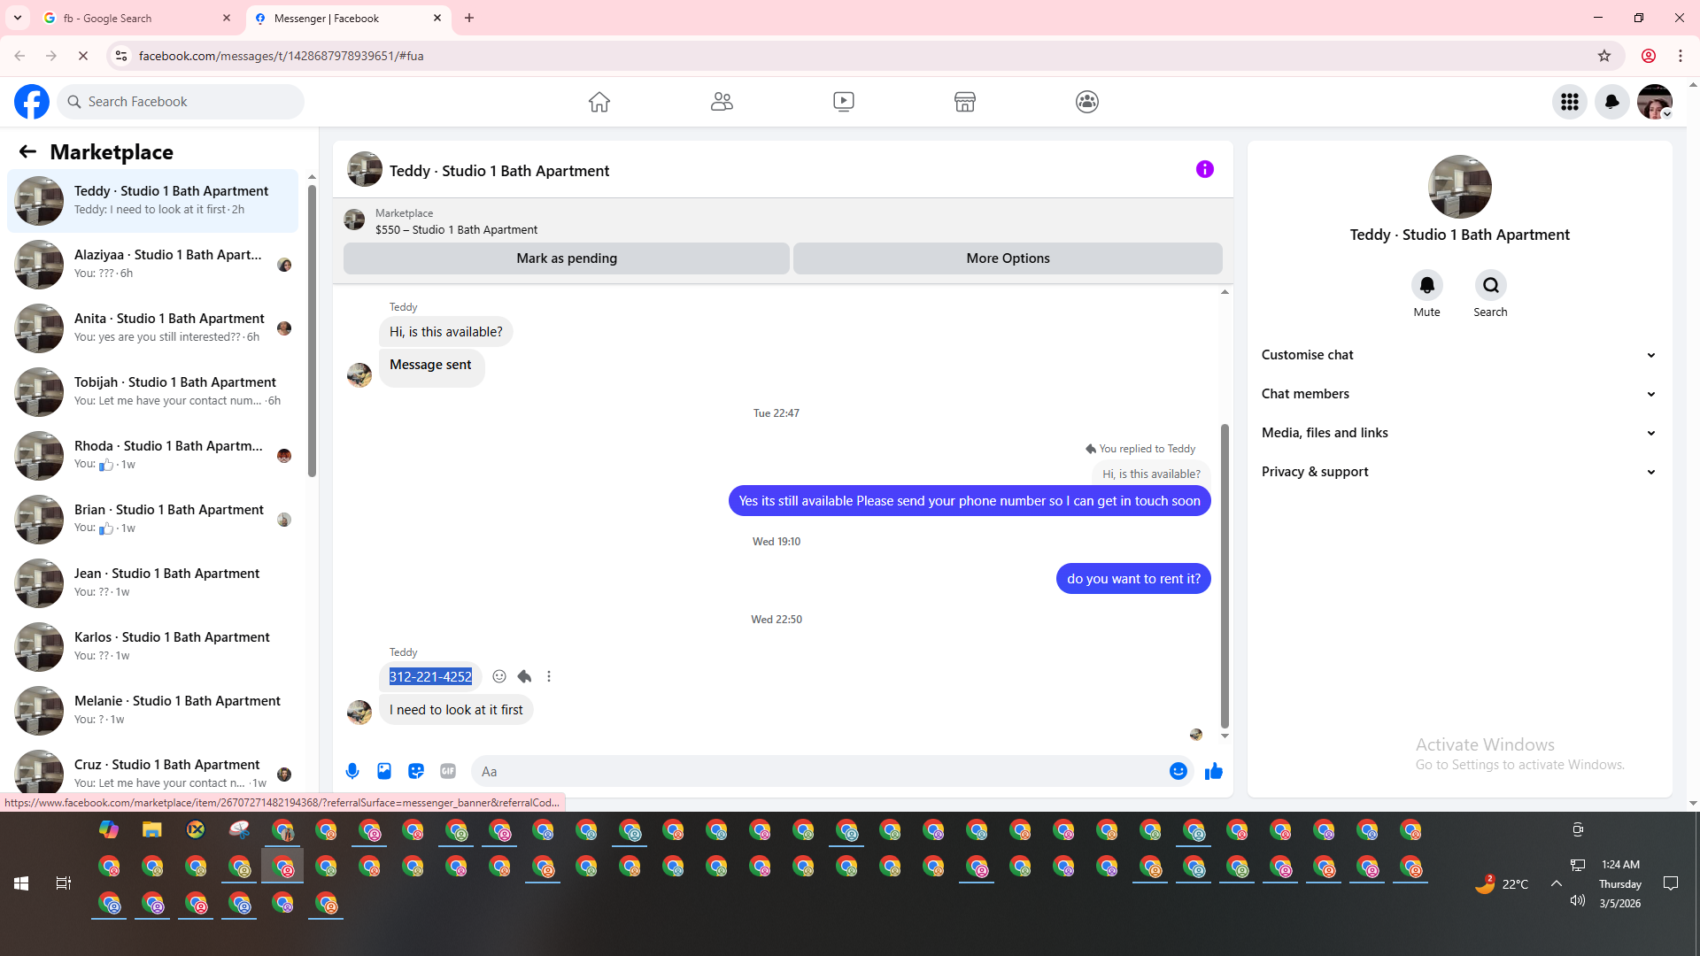1700x956 pixels.
Task: Open the Melanie conversation
Action: (x=152, y=710)
